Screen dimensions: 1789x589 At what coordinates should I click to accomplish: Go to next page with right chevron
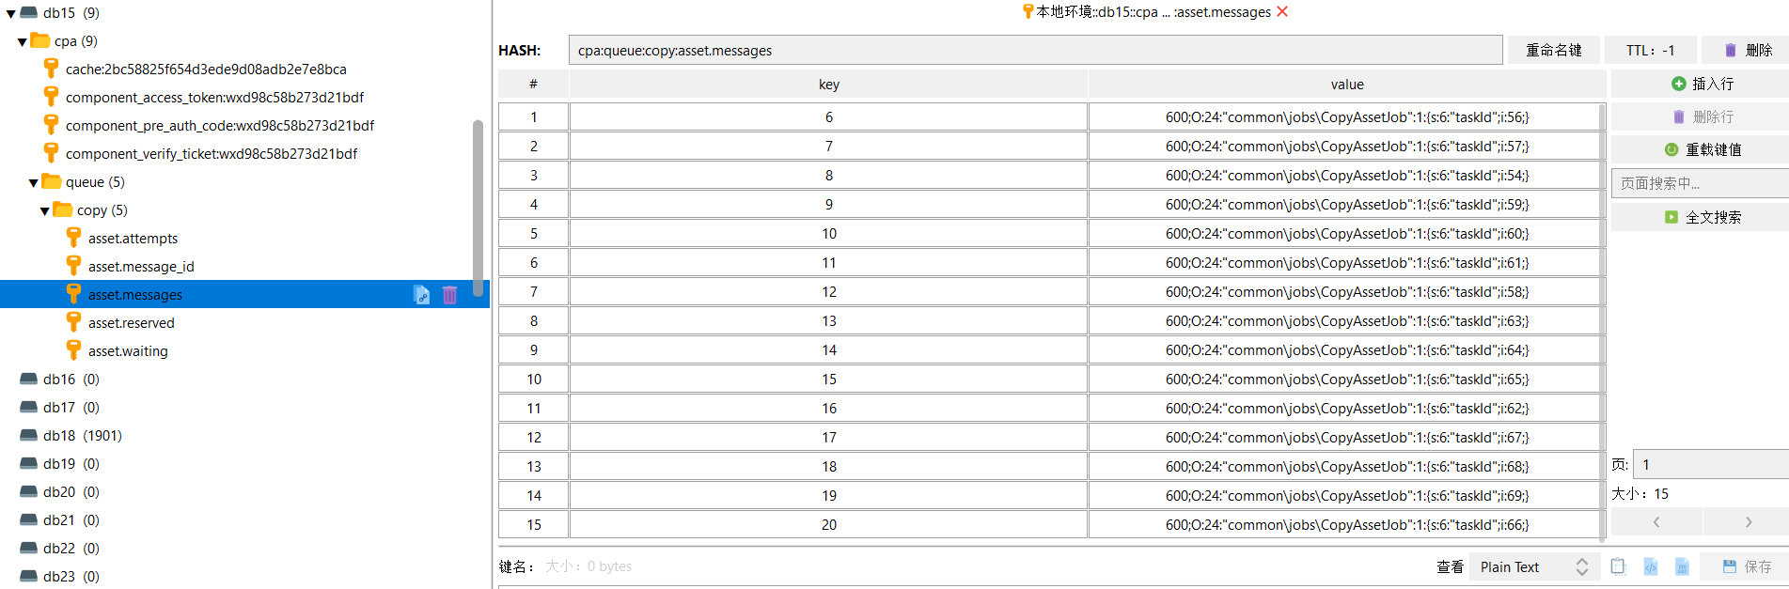coord(1748,522)
